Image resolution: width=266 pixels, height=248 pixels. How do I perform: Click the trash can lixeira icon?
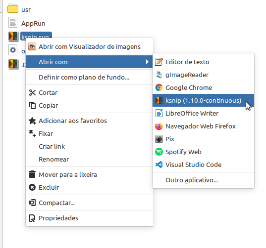(x=32, y=174)
